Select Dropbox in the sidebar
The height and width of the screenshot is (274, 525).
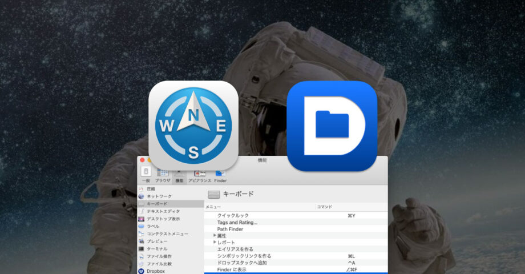click(171, 271)
